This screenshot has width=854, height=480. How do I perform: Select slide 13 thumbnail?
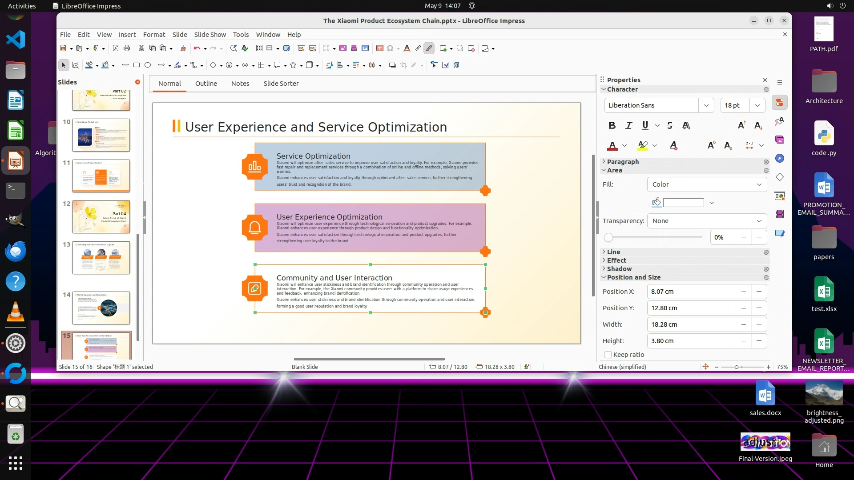tap(101, 258)
